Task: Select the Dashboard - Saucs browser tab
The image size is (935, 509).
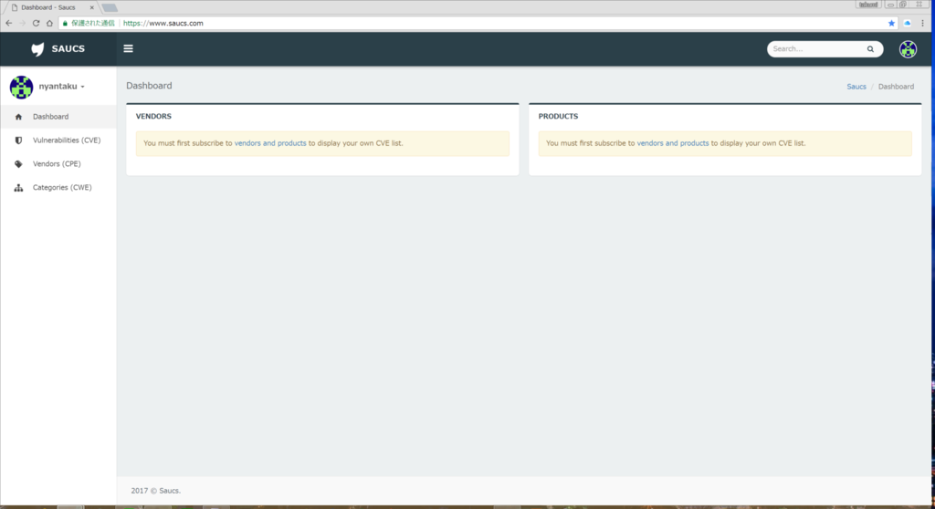Action: coord(51,7)
